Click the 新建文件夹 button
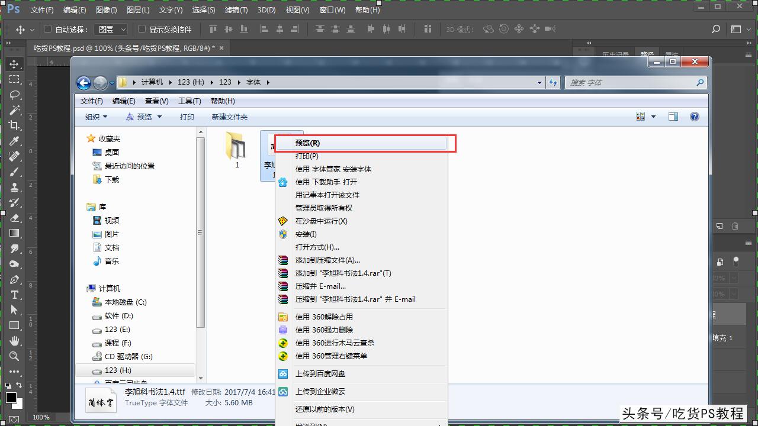758x426 pixels. pyautogui.click(x=230, y=117)
